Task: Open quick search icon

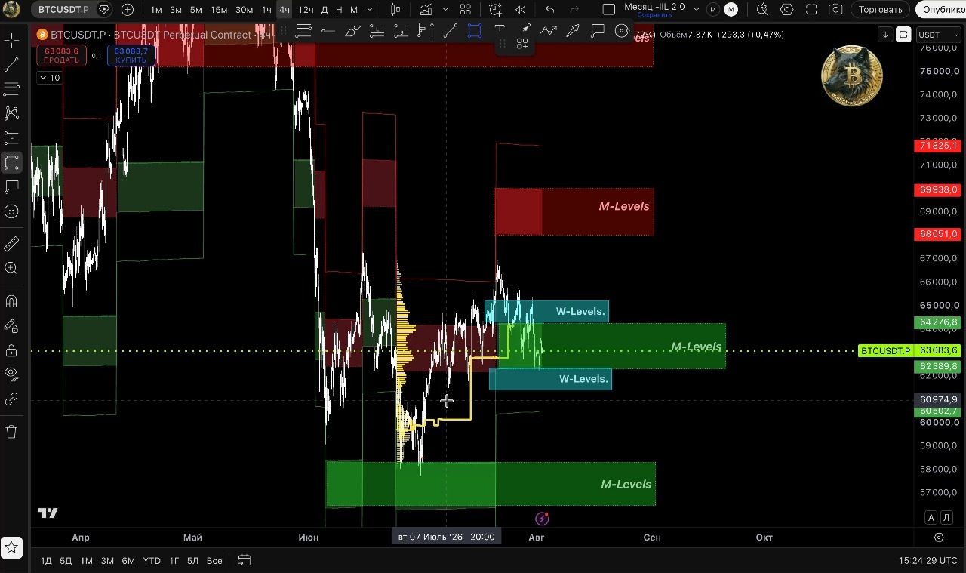Action: click(x=762, y=10)
